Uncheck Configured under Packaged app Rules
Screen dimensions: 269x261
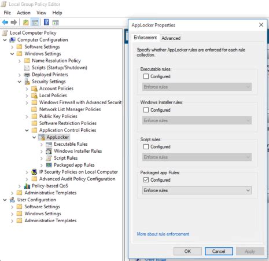pos(146,180)
